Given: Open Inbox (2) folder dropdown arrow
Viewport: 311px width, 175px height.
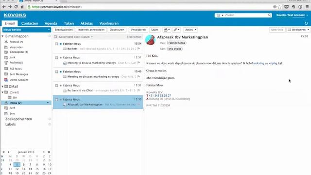Looking at the screenshot, I should click(x=48, y=103).
